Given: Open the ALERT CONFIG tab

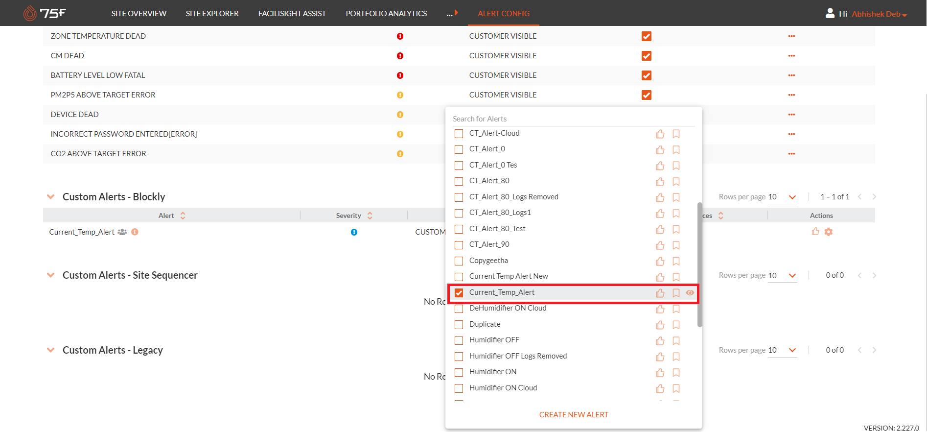Looking at the screenshot, I should point(504,13).
